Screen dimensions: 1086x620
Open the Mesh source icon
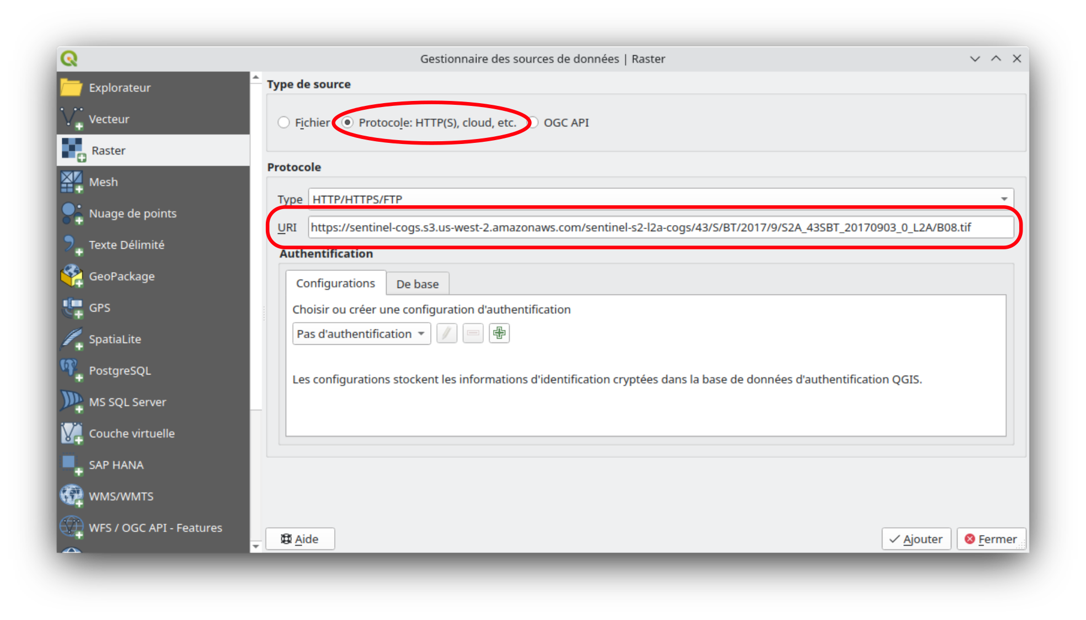click(x=71, y=182)
